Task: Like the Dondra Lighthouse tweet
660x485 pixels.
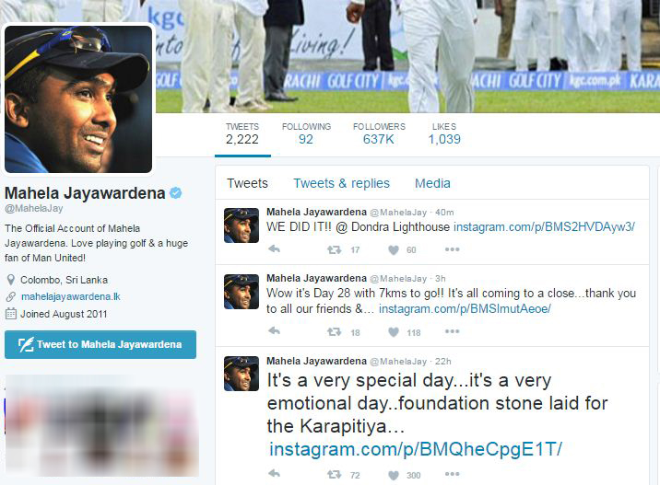Action: 393,250
